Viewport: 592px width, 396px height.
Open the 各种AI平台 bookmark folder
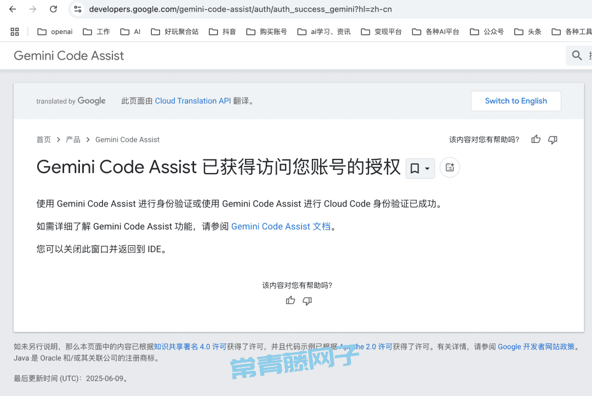435,32
